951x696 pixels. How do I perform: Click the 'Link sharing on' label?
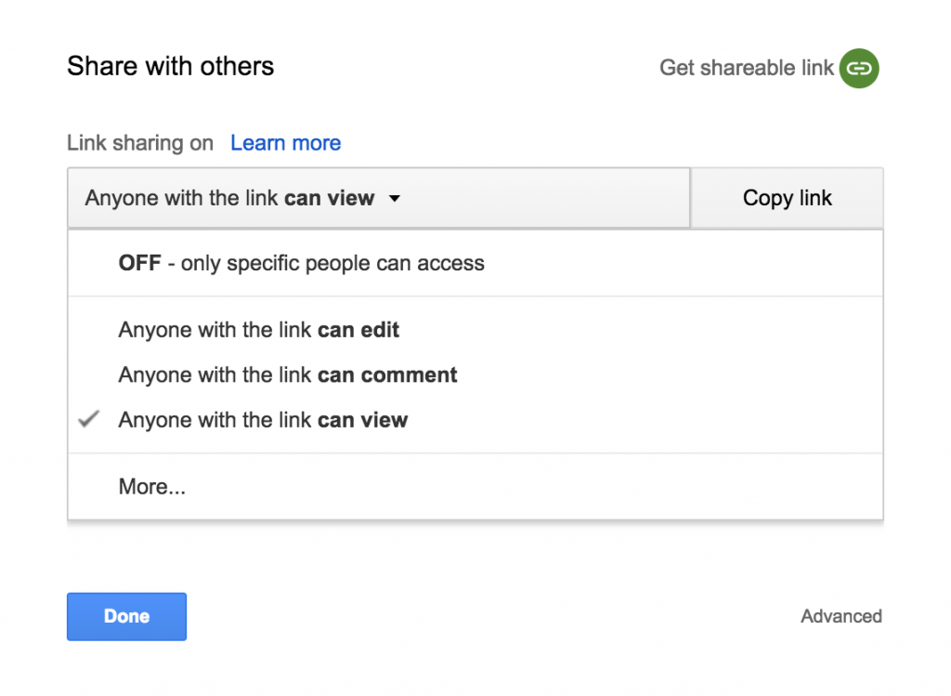click(140, 143)
